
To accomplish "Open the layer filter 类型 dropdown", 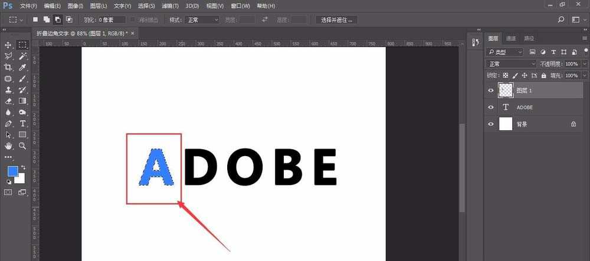I will 506,52.
